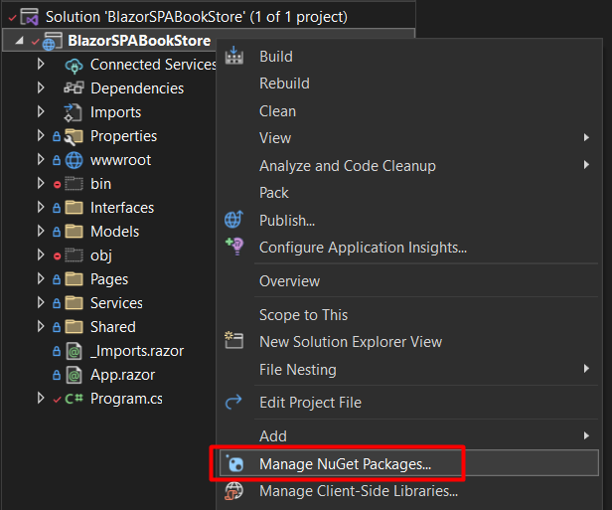Screen dimensions: 612x510
Task: Click the Manage NuGet Packages icon
Action: tap(234, 463)
